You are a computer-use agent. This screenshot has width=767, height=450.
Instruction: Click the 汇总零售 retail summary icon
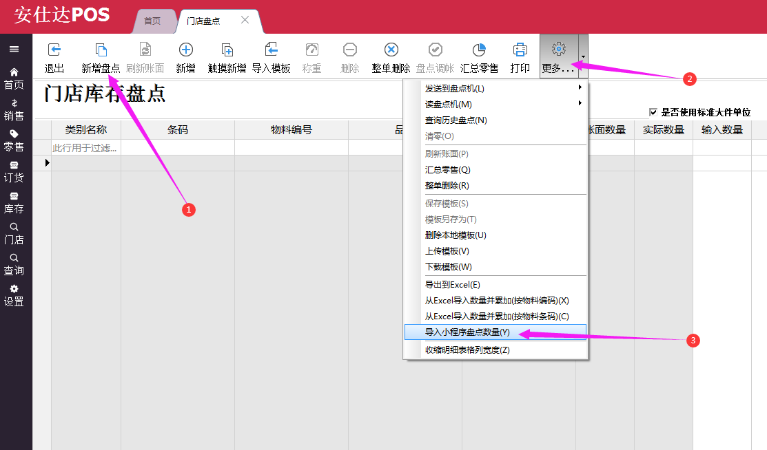pyautogui.click(x=479, y=50)
